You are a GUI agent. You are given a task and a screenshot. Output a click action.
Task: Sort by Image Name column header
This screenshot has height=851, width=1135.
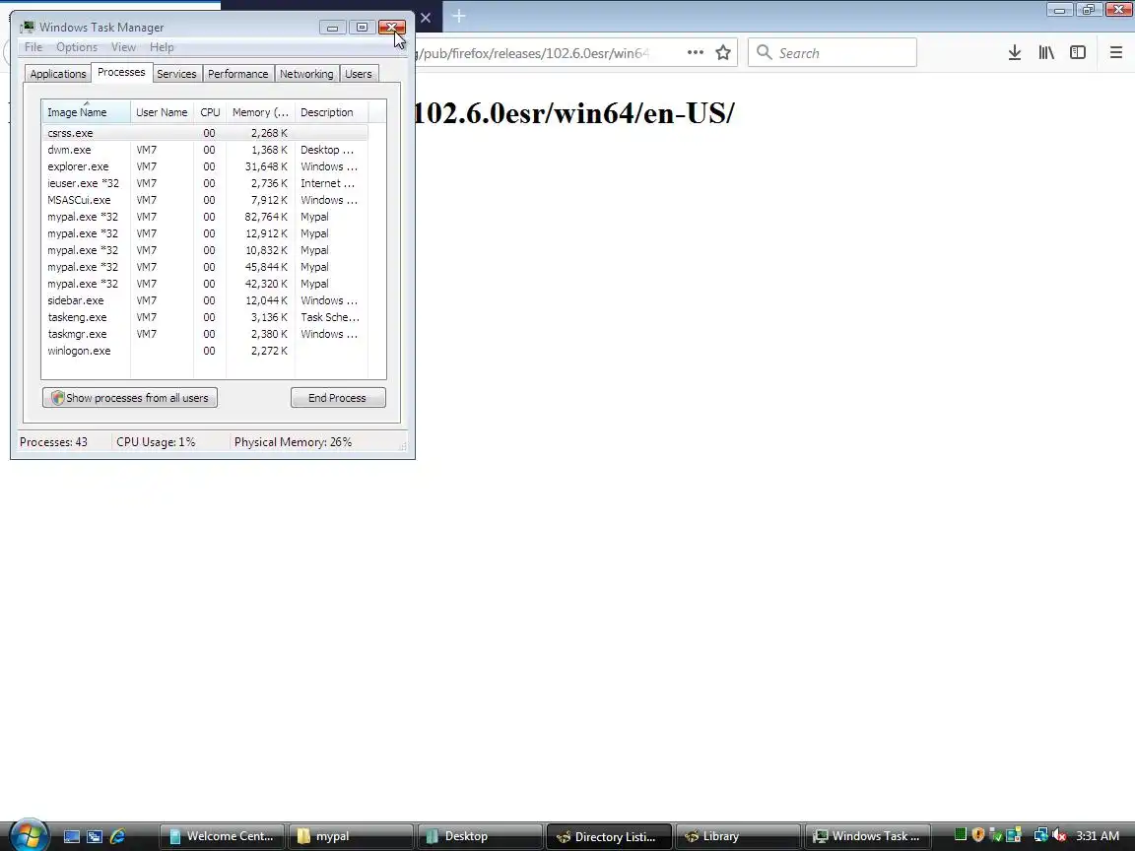click(x=86, y=112)
